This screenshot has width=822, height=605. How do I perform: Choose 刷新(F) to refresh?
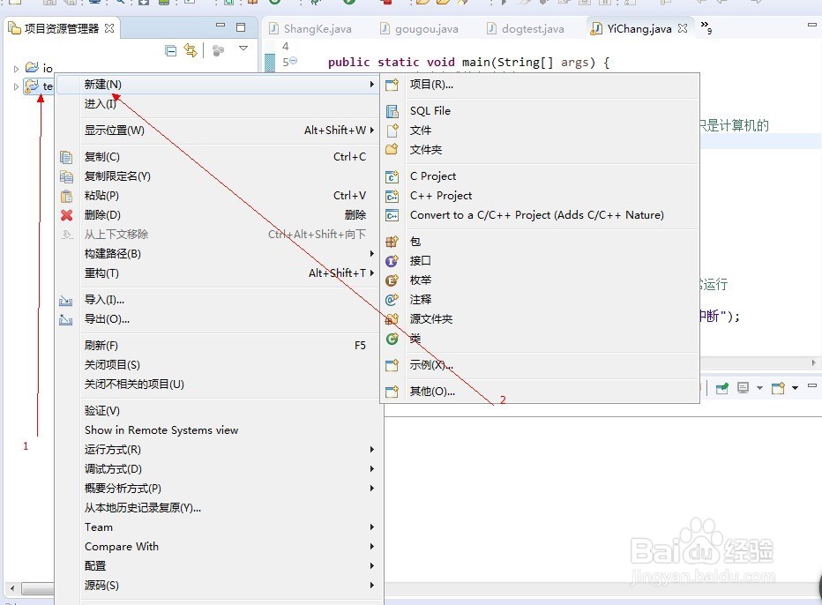[x=217, y=346]
